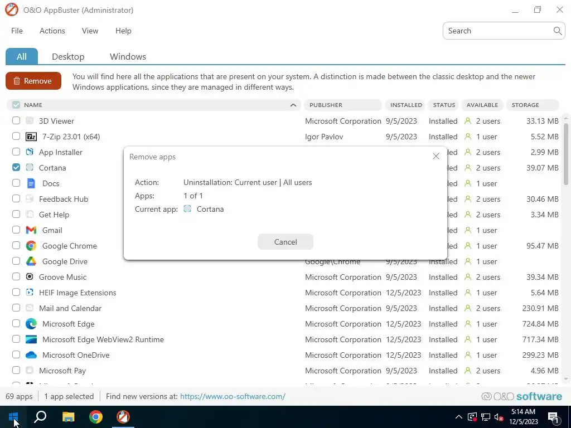Screen dimensions: 571x428
Task: Click the O&O AppBuster taskbar icon
Action: 123,417
